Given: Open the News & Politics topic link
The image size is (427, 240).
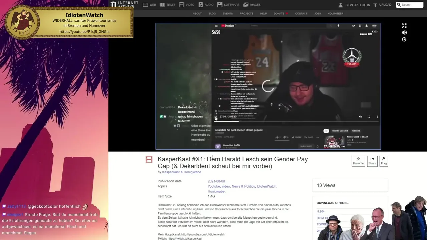Looking at the screenshot, I should (243, 186).
